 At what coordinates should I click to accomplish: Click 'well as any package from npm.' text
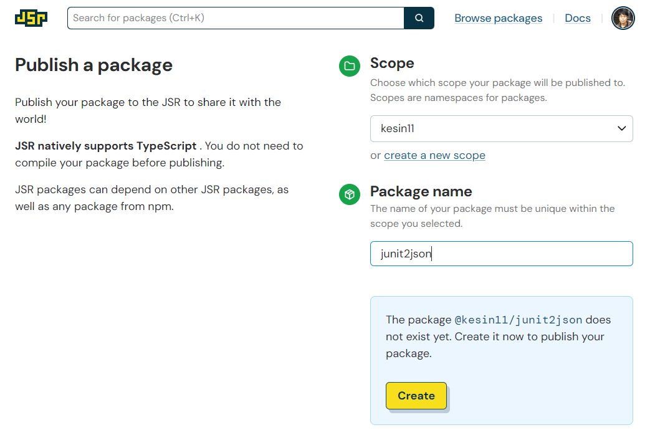click(x=94, y=206)
